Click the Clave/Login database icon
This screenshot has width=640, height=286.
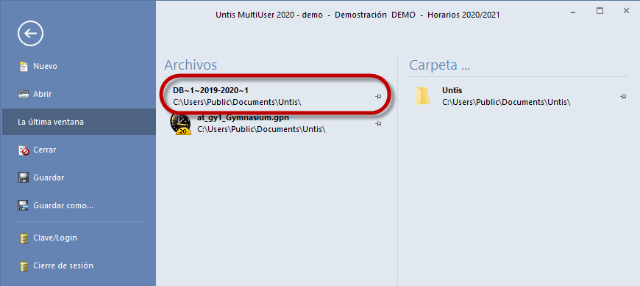coord(24,238)
